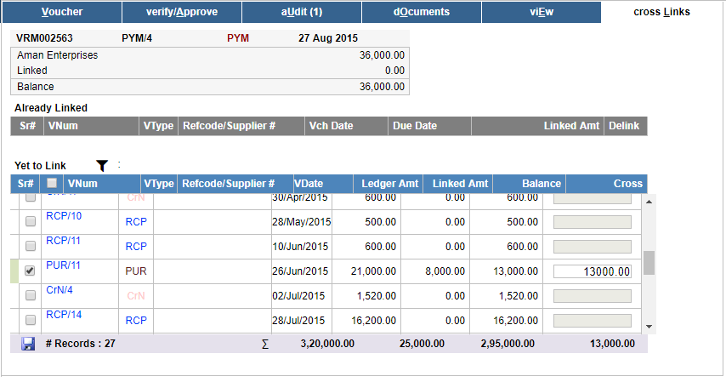Click the save floppy disk icon
The image size is (726, 382).
[x=28, y=344]
